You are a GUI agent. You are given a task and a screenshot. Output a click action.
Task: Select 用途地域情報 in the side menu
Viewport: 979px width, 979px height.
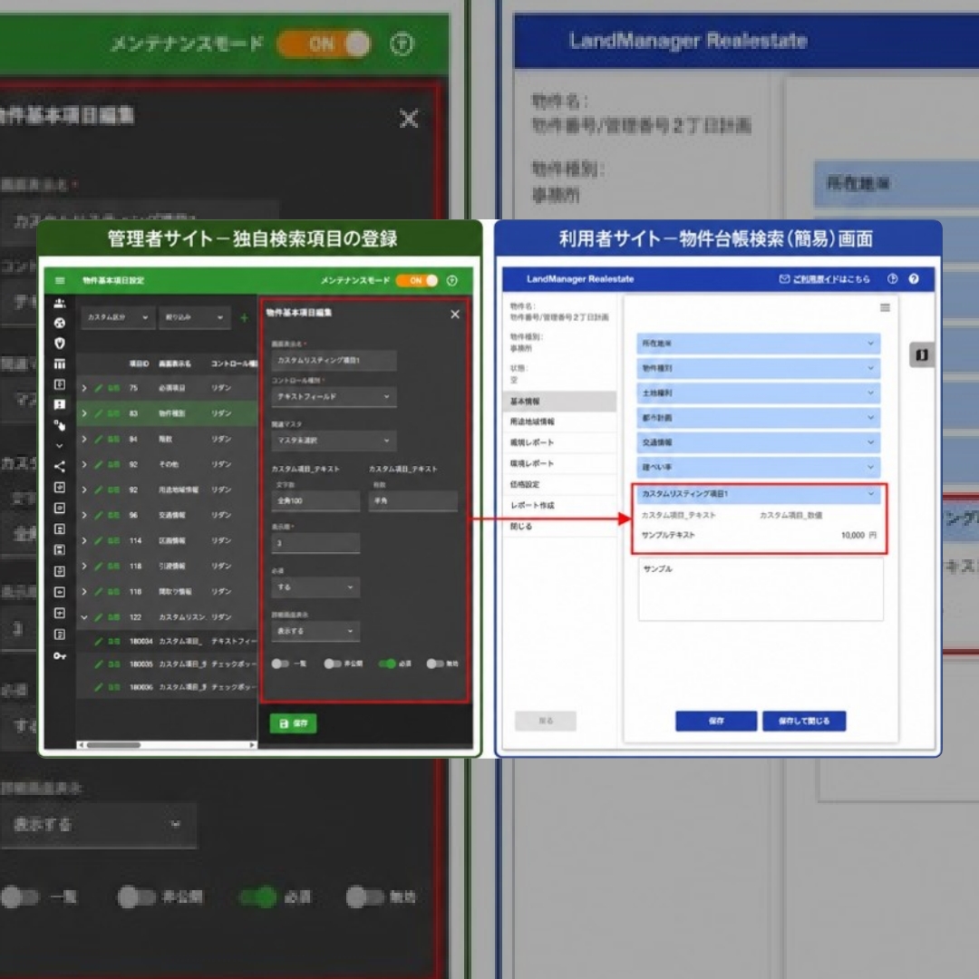pyautogui.click(x=559, y=422)
